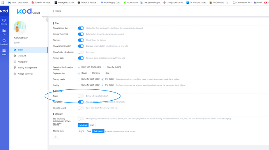Turn on the Operate sound toggle
Screen dimensions: 269x150
tap(81, 108)
